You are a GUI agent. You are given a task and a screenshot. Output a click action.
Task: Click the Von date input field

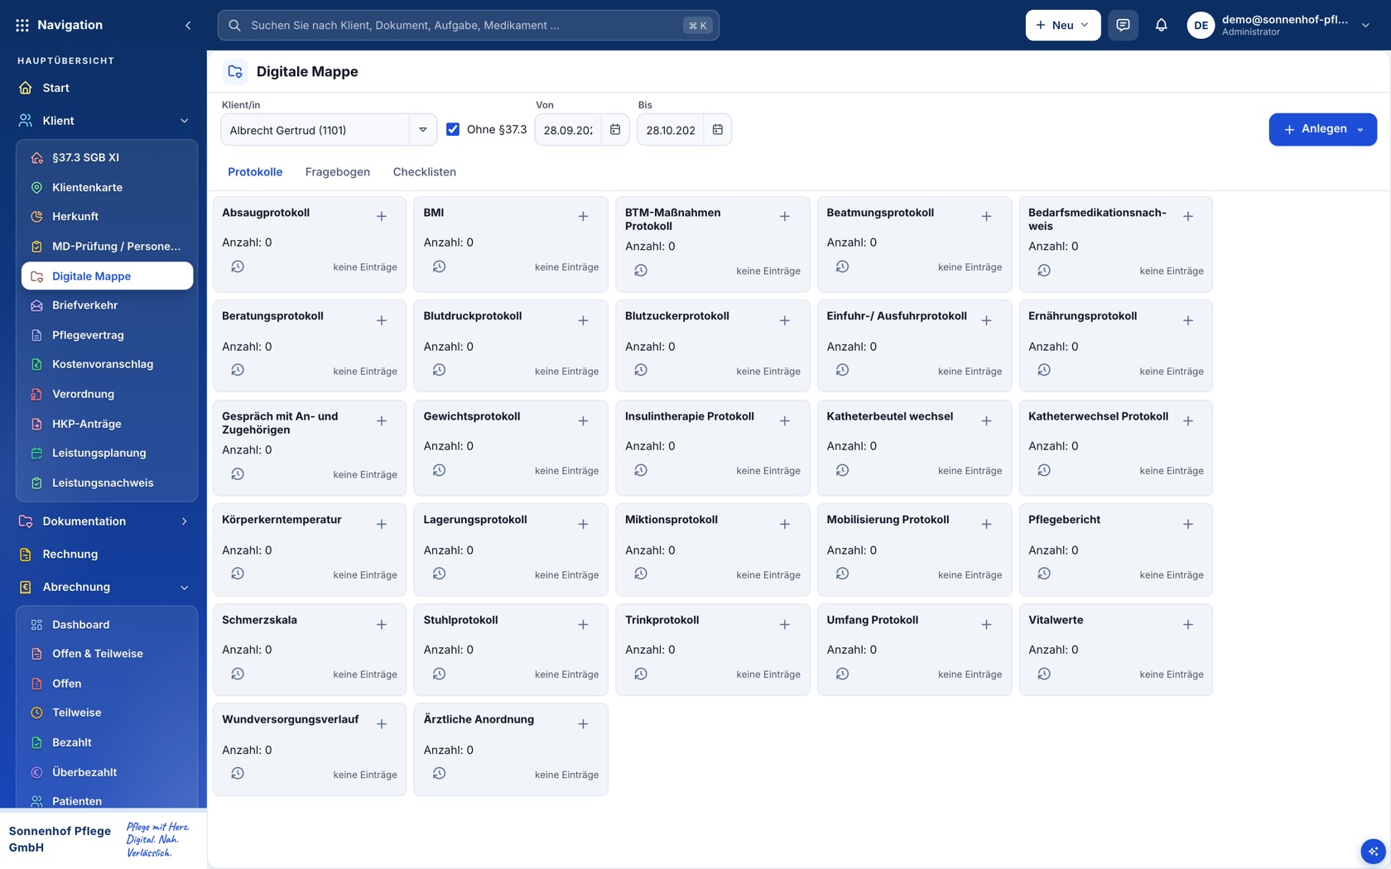point(568,130)
